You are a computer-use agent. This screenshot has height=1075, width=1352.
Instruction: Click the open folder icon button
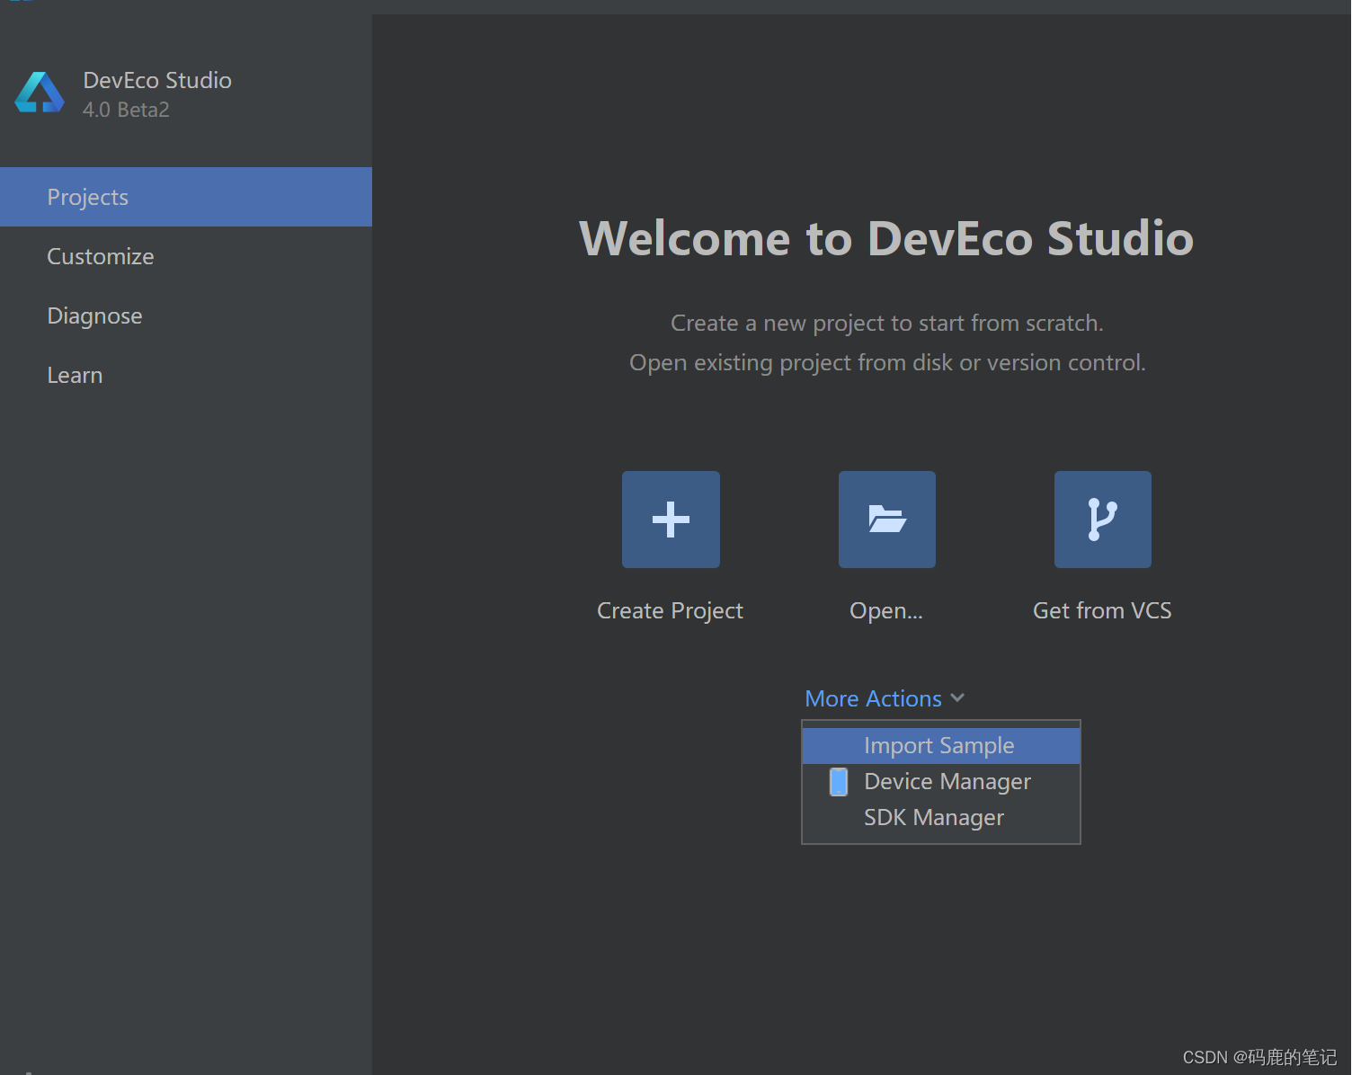click(886, 520)
